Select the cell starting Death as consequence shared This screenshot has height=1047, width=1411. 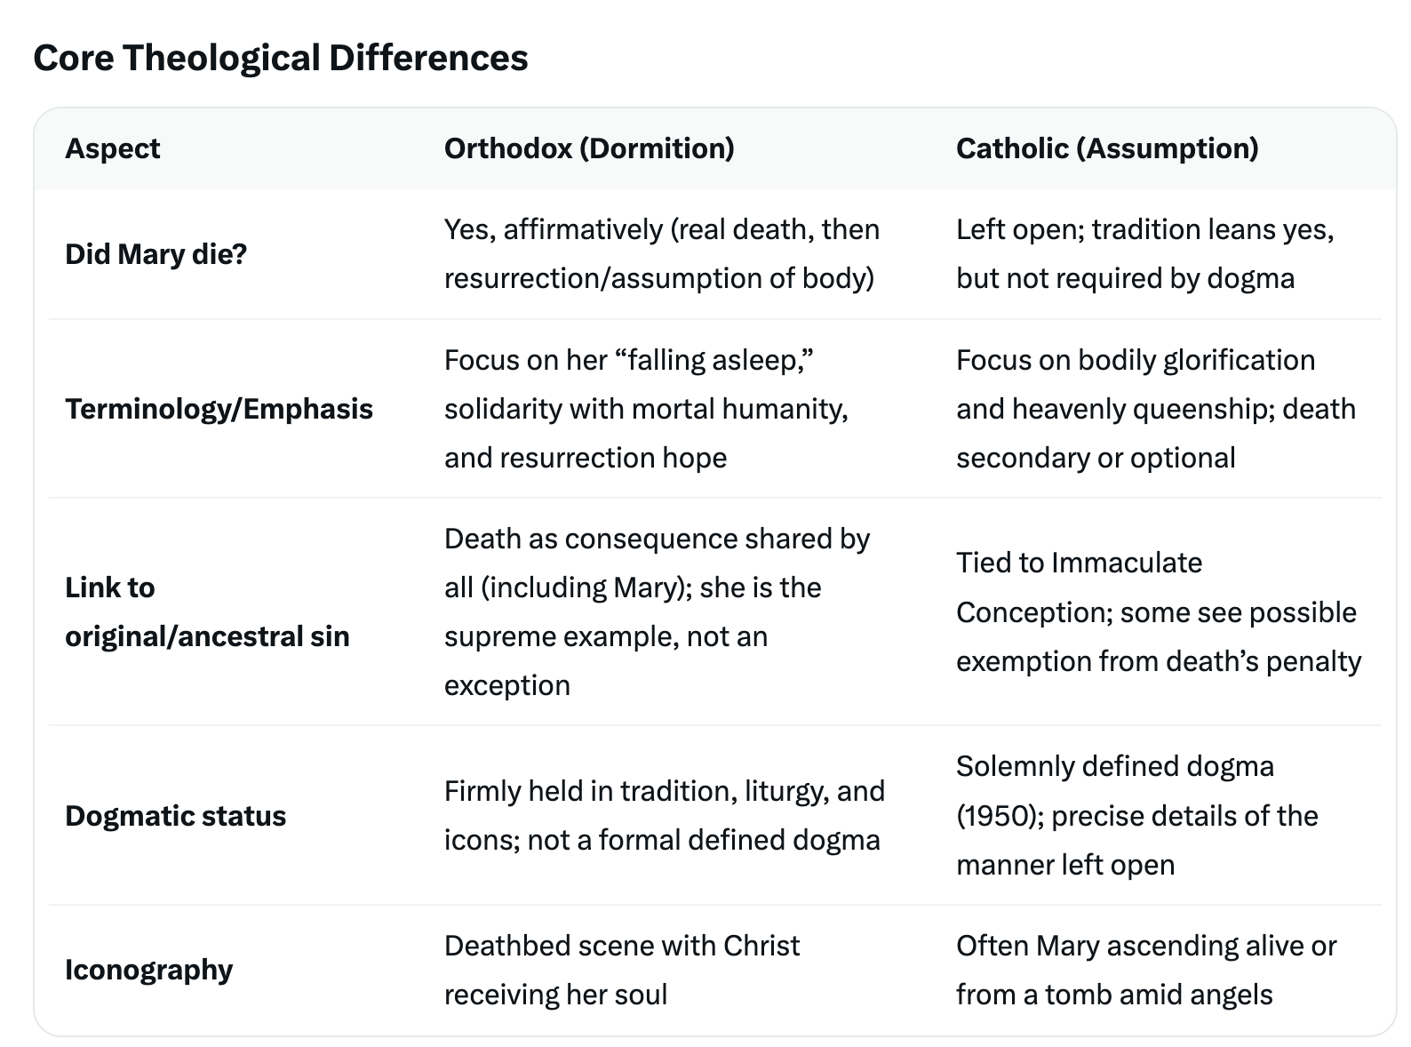tap(657, 611)
